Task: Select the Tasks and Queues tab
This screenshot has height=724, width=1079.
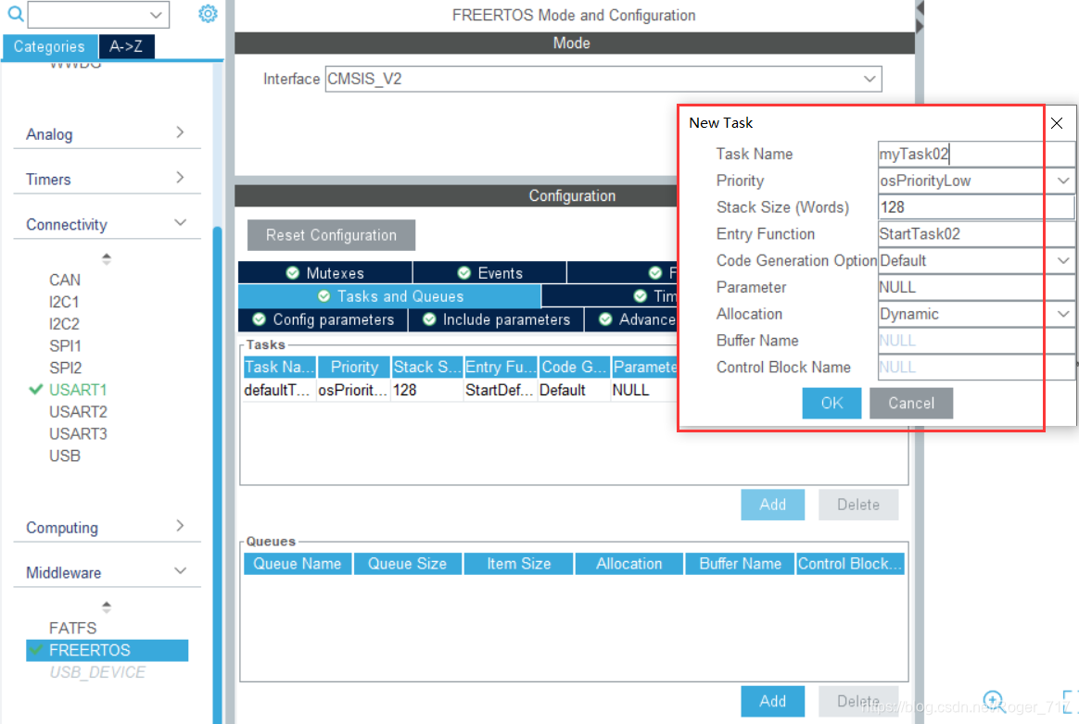Action: [389, 296]
